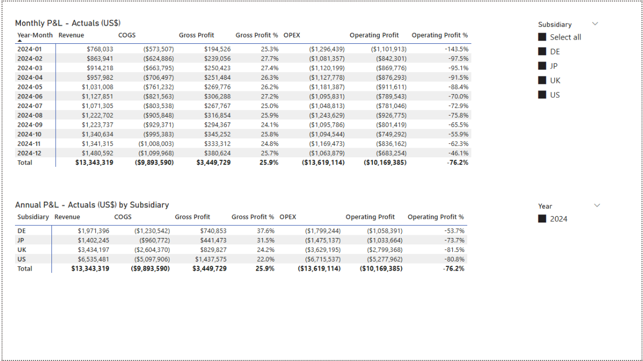Click Operating Profit % header in annual table
The image size is (643, 361).
(x=436, y=217)
